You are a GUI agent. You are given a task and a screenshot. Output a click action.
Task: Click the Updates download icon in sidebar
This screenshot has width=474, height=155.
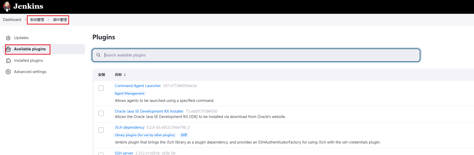coord(8,38)
